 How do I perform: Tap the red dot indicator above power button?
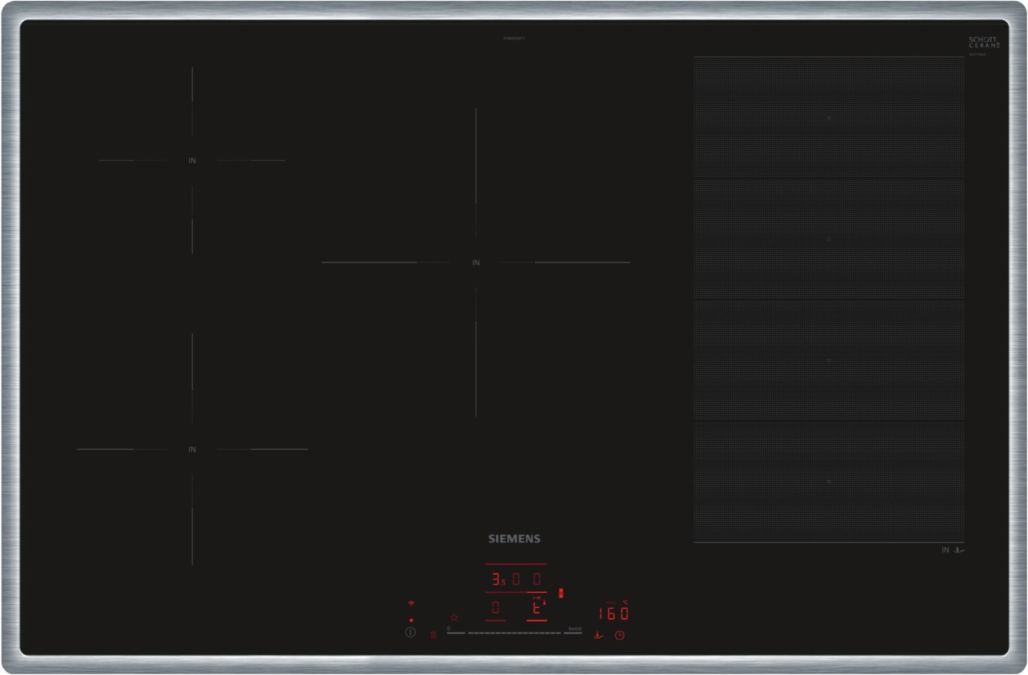pos(411,620)
